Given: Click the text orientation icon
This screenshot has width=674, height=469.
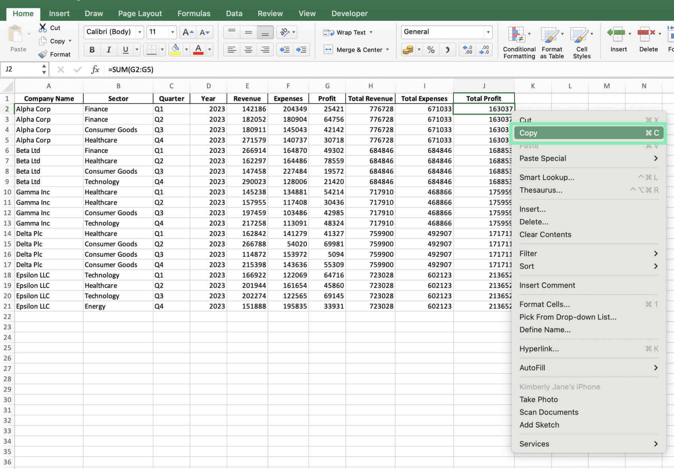Looking at the screenshot, I should [x=285, y=32].
